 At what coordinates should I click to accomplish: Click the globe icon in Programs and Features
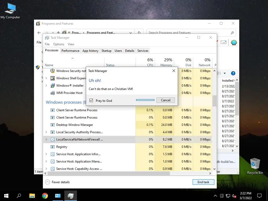[234, 42]
